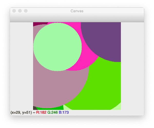The image size is (154, 128).
Task: Click the G:246 green value readout
Action: coord(53,112)
